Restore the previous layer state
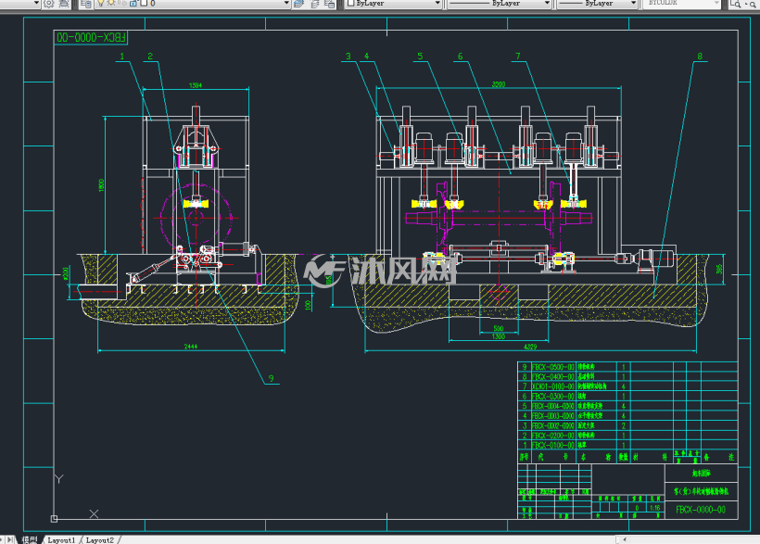Viewport: 760px width, 544px height. tap(314, 4)
